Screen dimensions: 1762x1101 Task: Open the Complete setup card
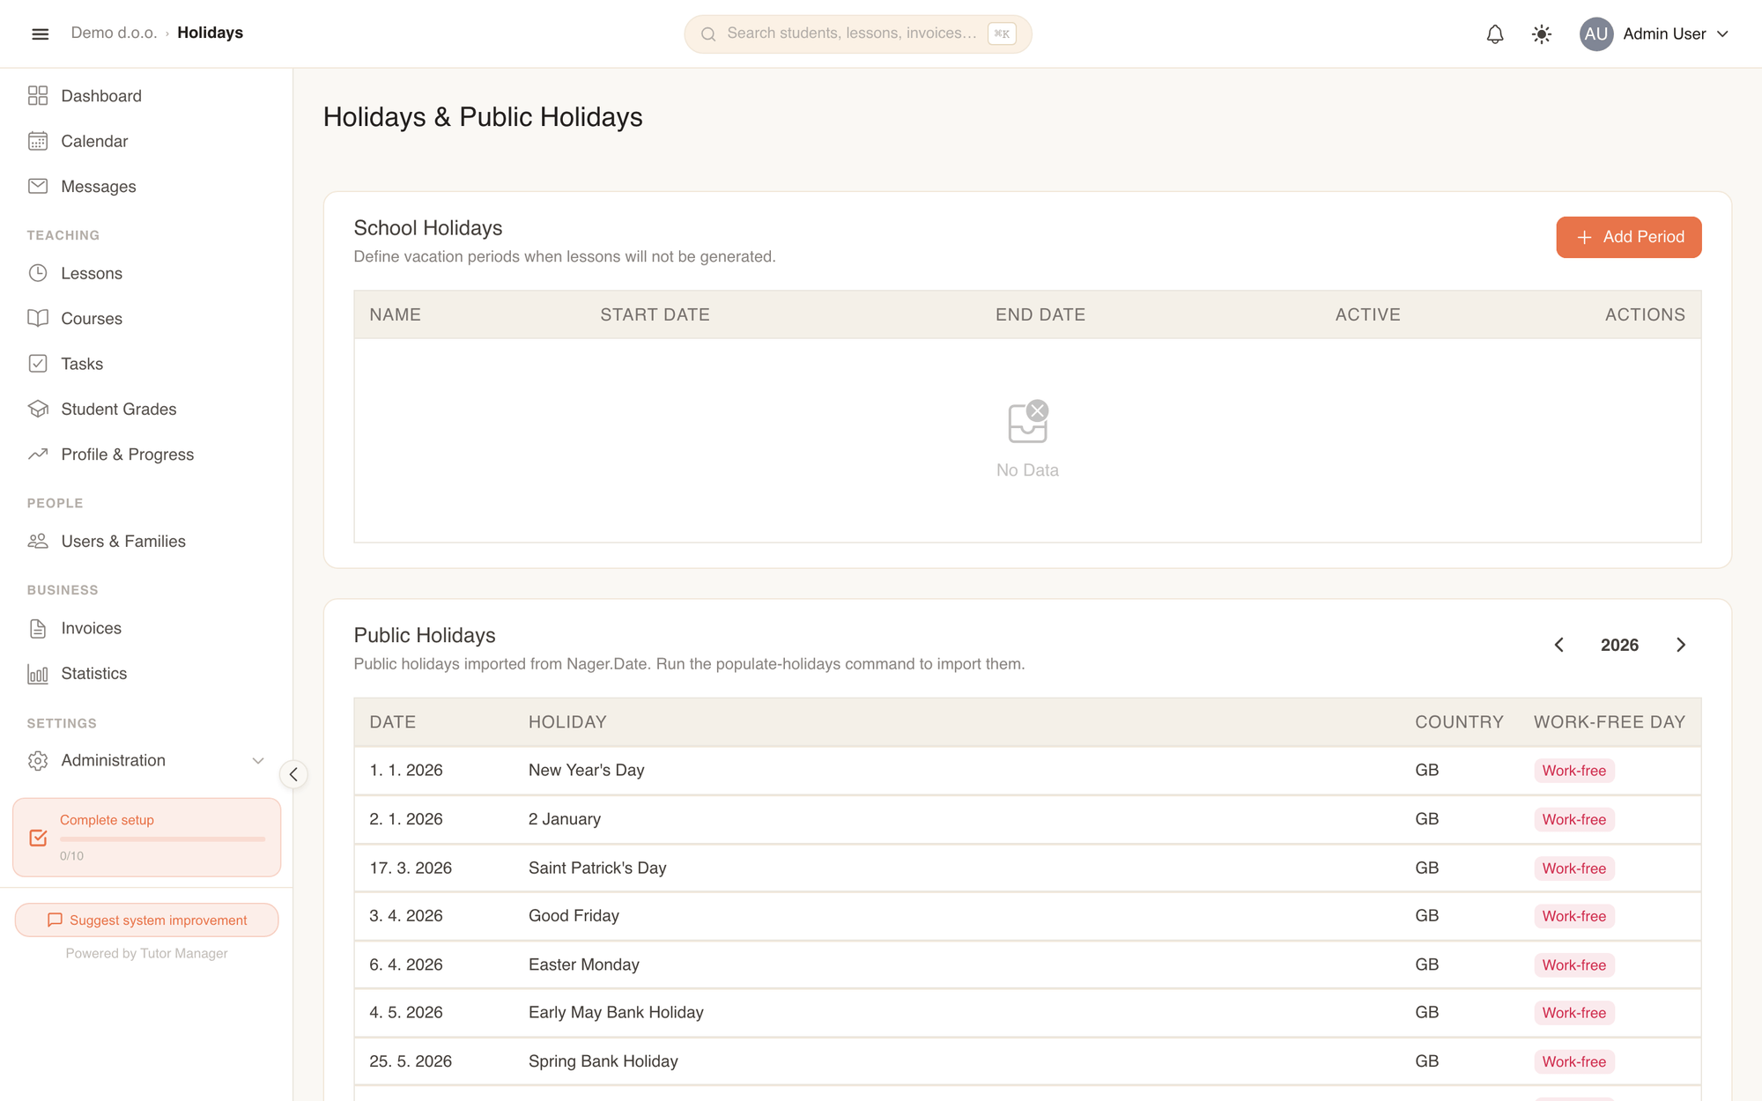point(147,837)
